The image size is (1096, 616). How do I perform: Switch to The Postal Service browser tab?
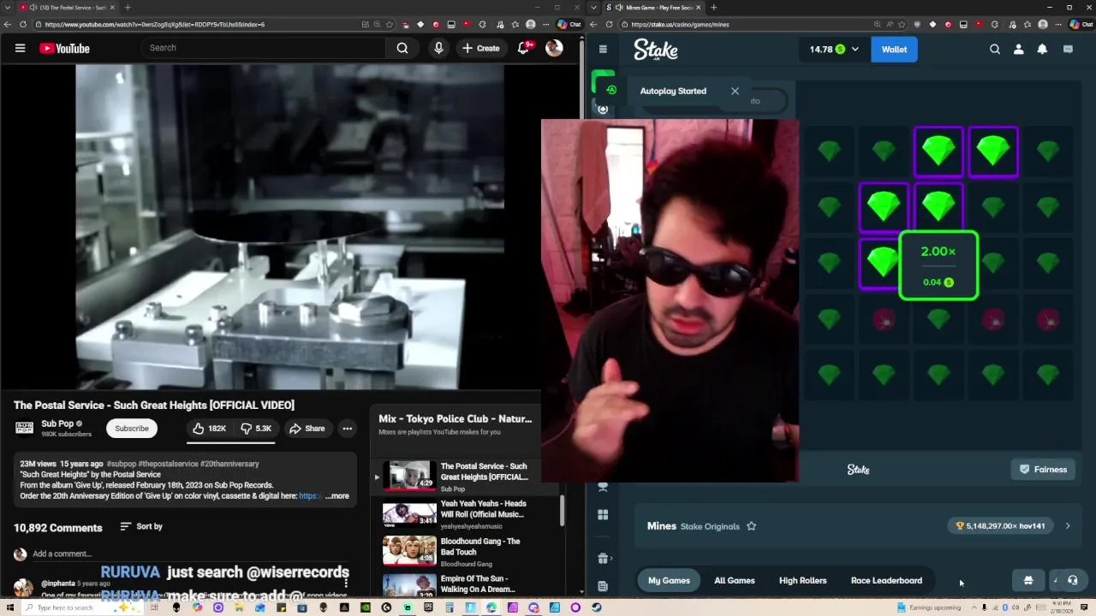click(68, 8)
